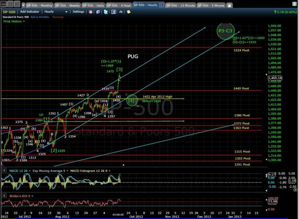
Task: Click the 1524 Pivot label
Action: [x=241, y=50]
